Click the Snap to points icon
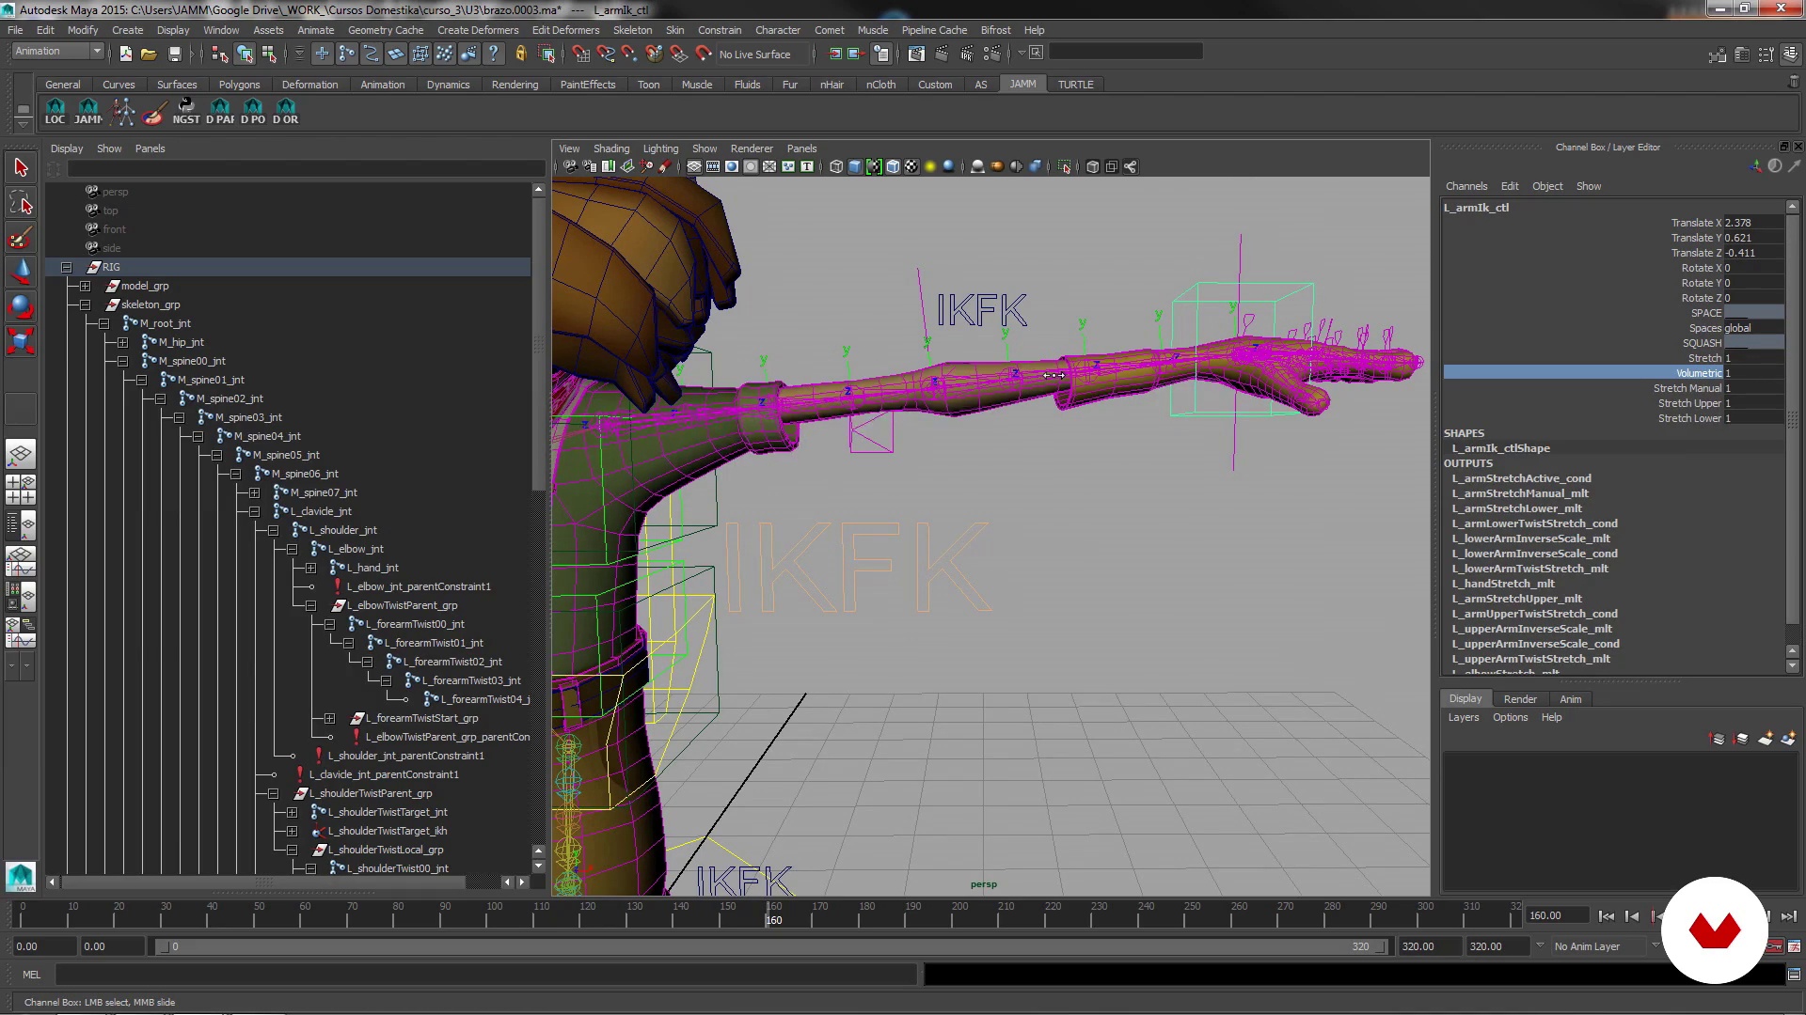This screenshot has height=1015, width=1806. click(x=629, y=55)
